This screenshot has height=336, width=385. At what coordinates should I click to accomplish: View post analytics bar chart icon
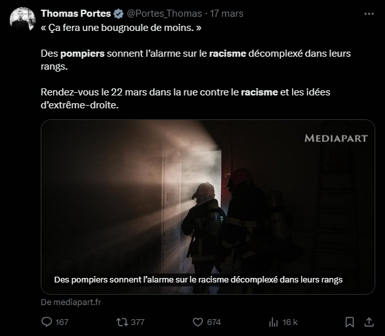273,322
